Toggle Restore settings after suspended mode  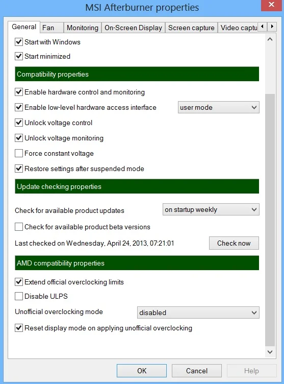[19, 169]
